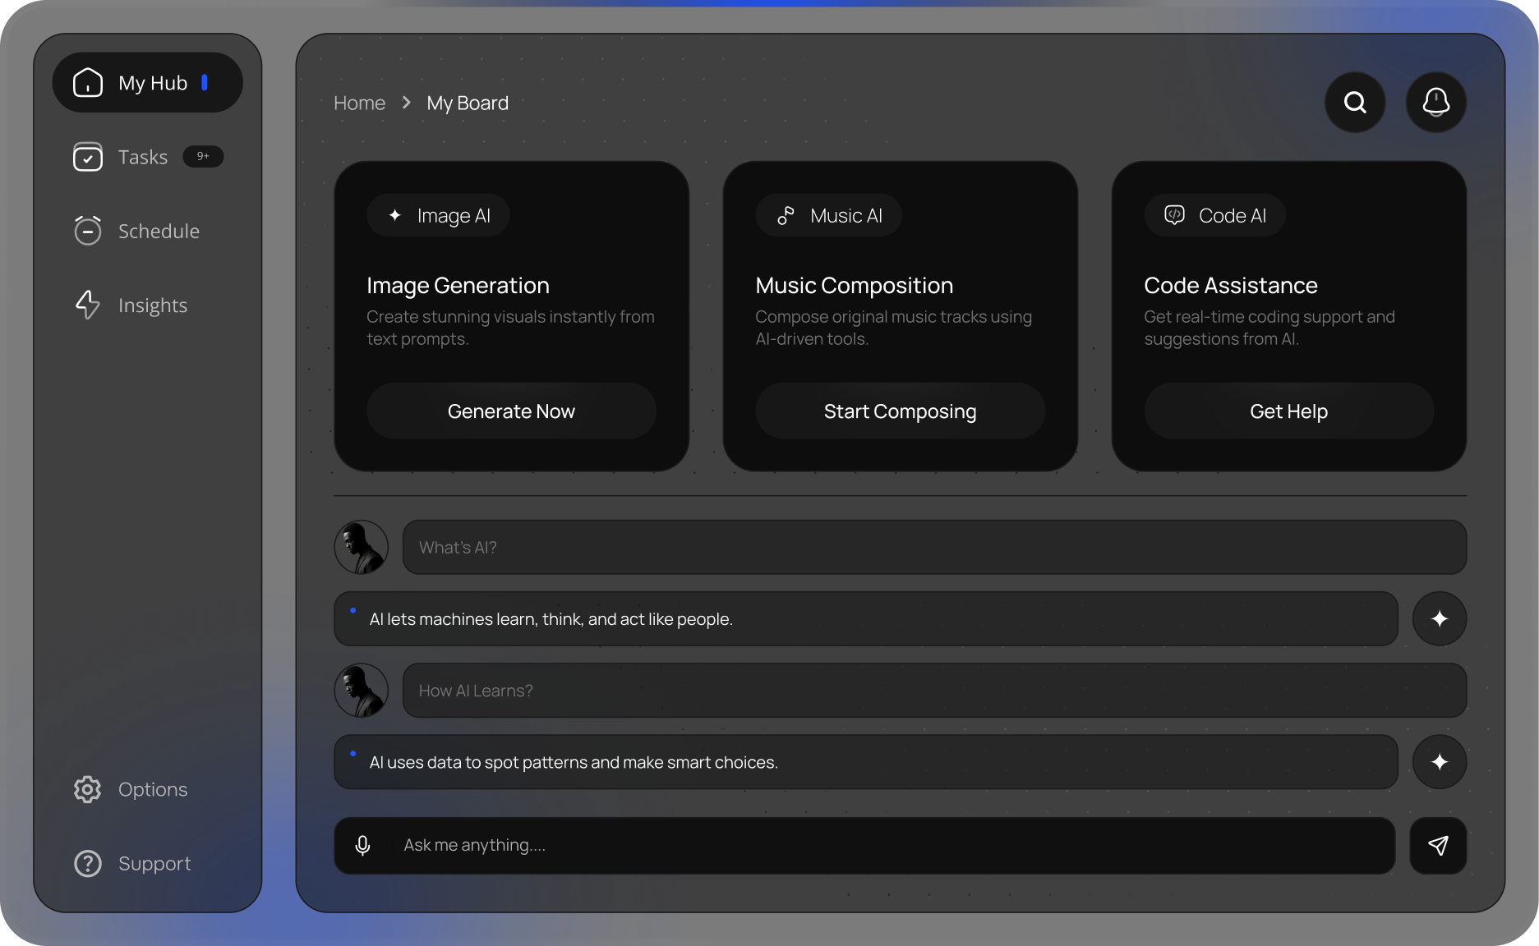Select the Music AI note badge

coord(828,214)
